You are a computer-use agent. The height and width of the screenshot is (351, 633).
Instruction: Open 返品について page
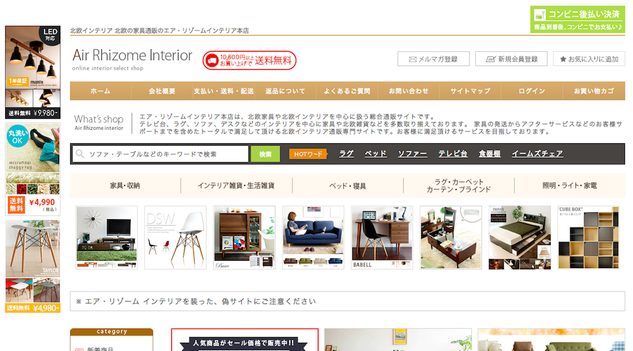click(x=285, y=91)
